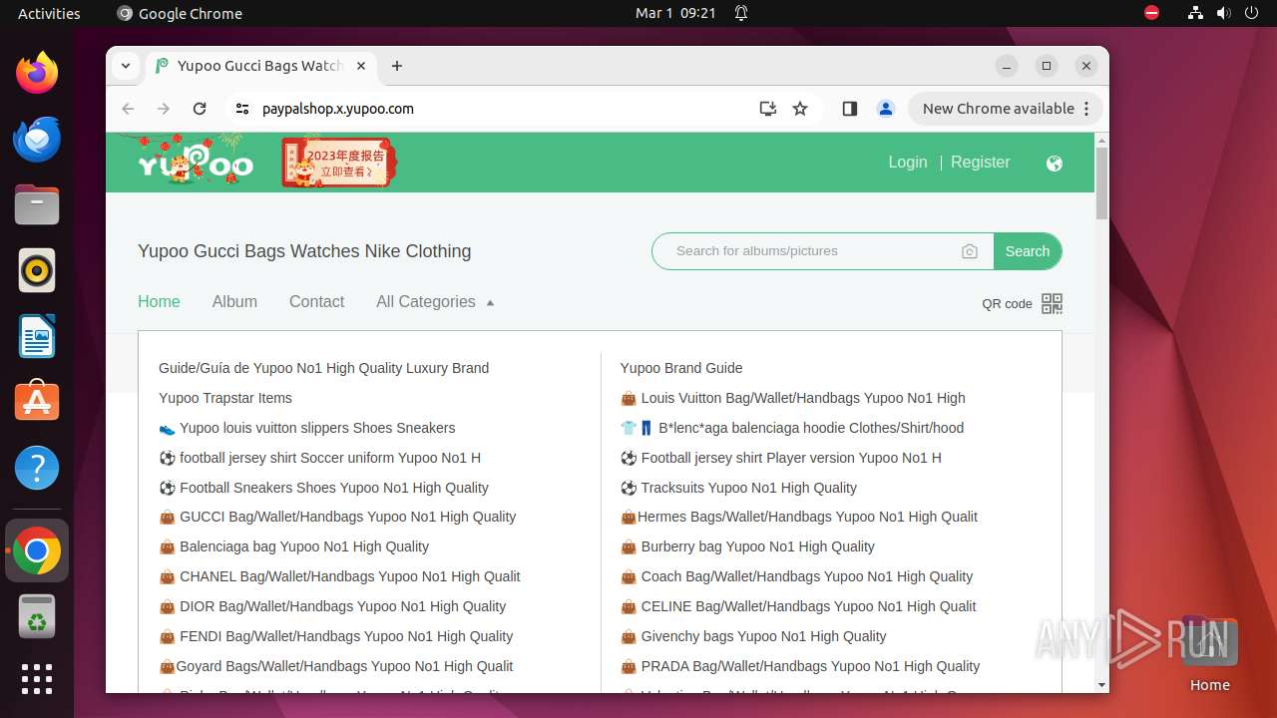Open the Trash dock icon
Viewport: 1277px width, 718px height.
tap(37, 616)
